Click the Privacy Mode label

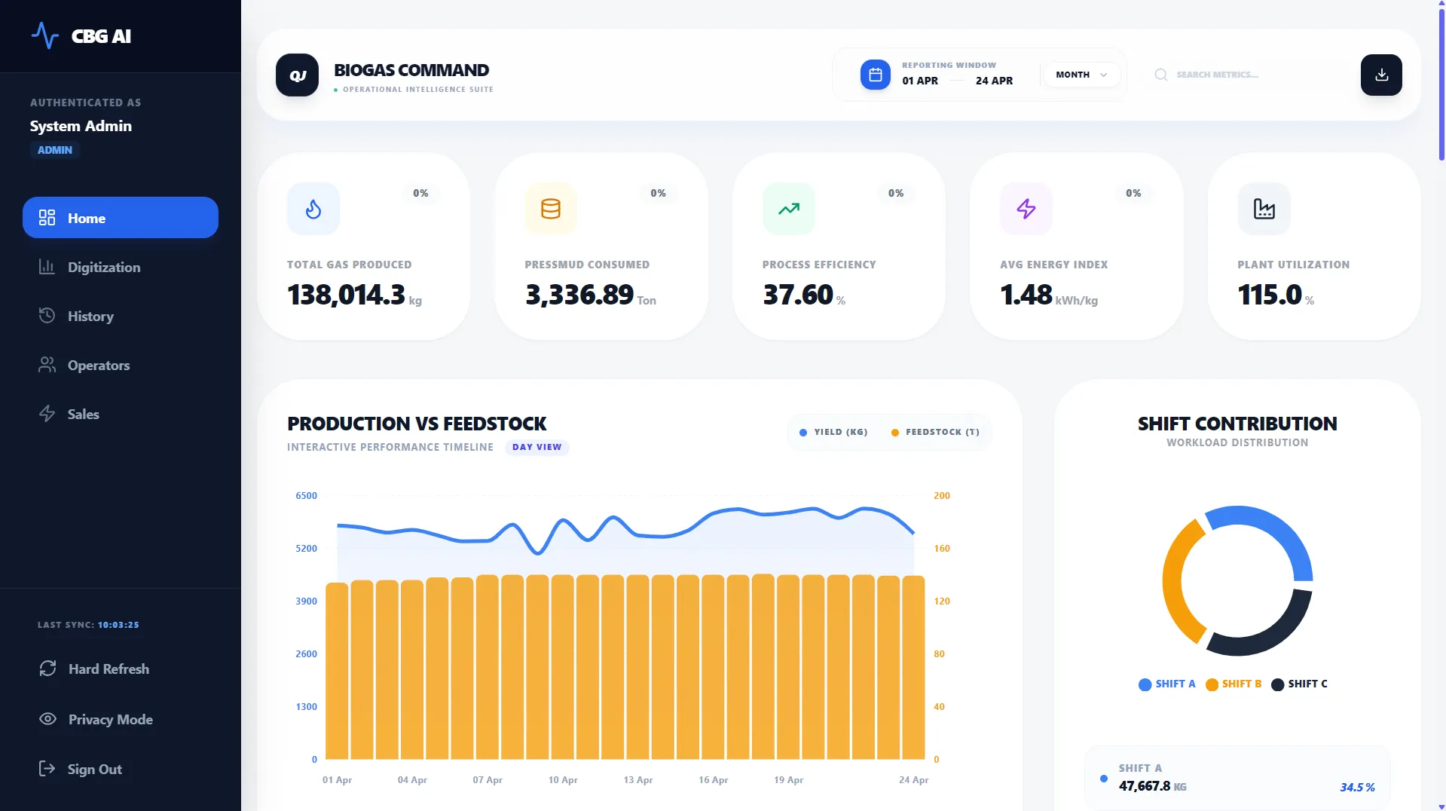[111, 719]
